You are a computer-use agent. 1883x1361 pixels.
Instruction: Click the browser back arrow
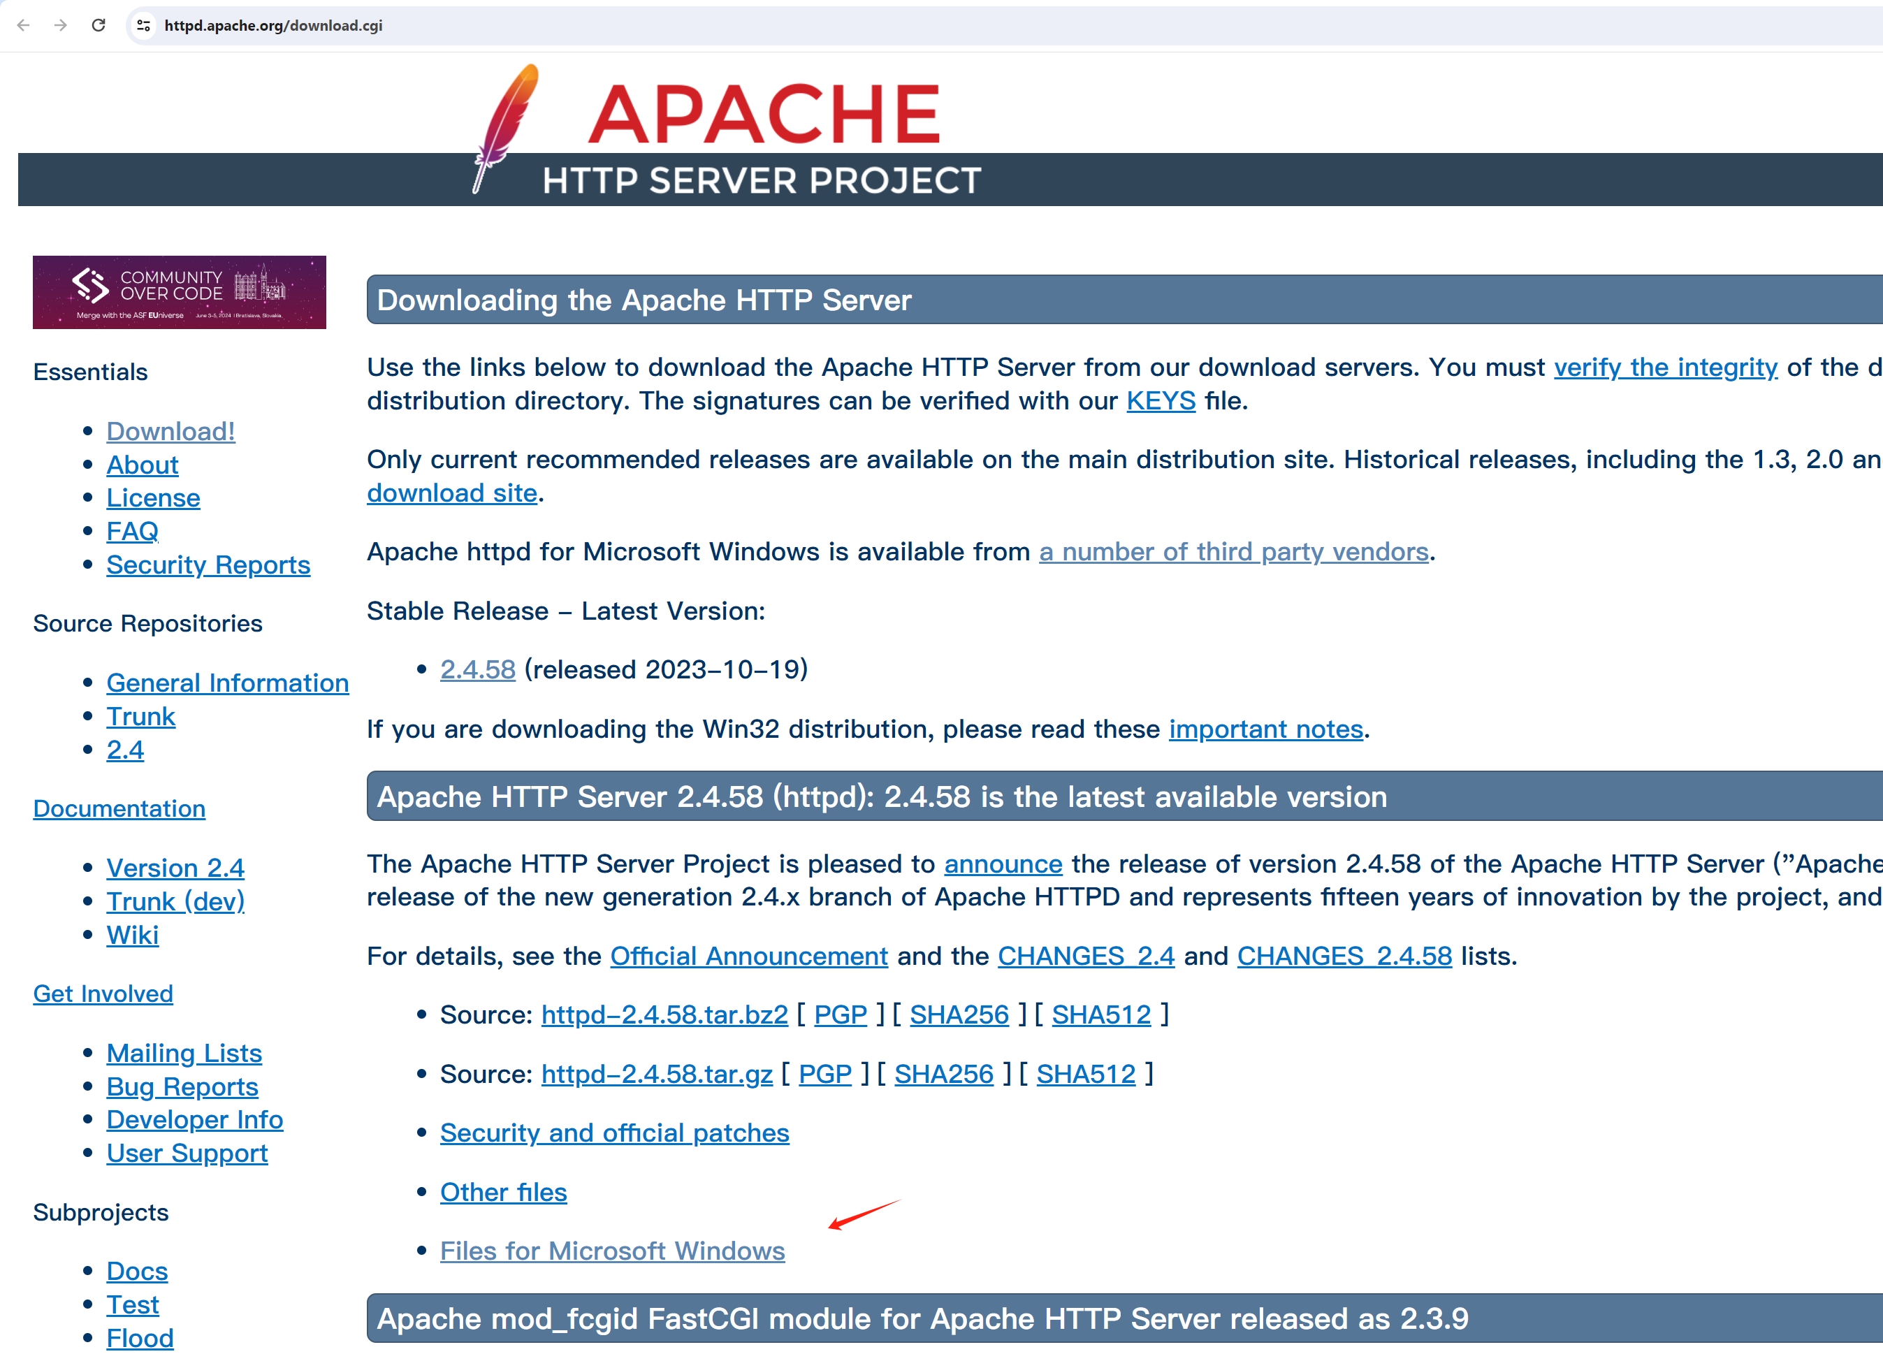click(23, 25)
